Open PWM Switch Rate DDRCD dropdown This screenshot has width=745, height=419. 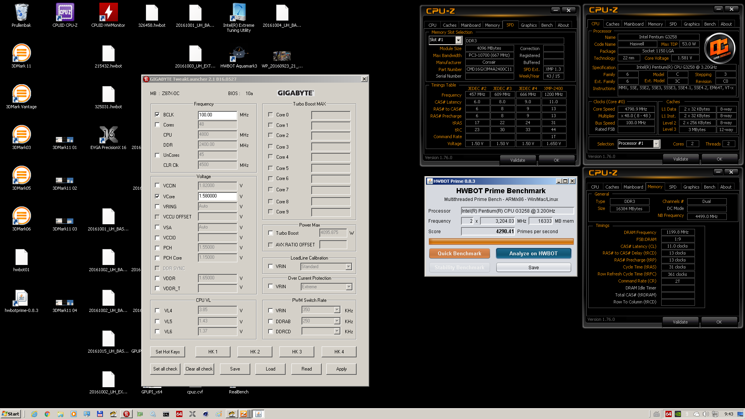point(337,331)
